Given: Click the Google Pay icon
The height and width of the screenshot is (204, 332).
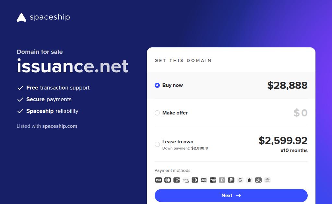Looking at the screenshot, I should click(240, 180).
